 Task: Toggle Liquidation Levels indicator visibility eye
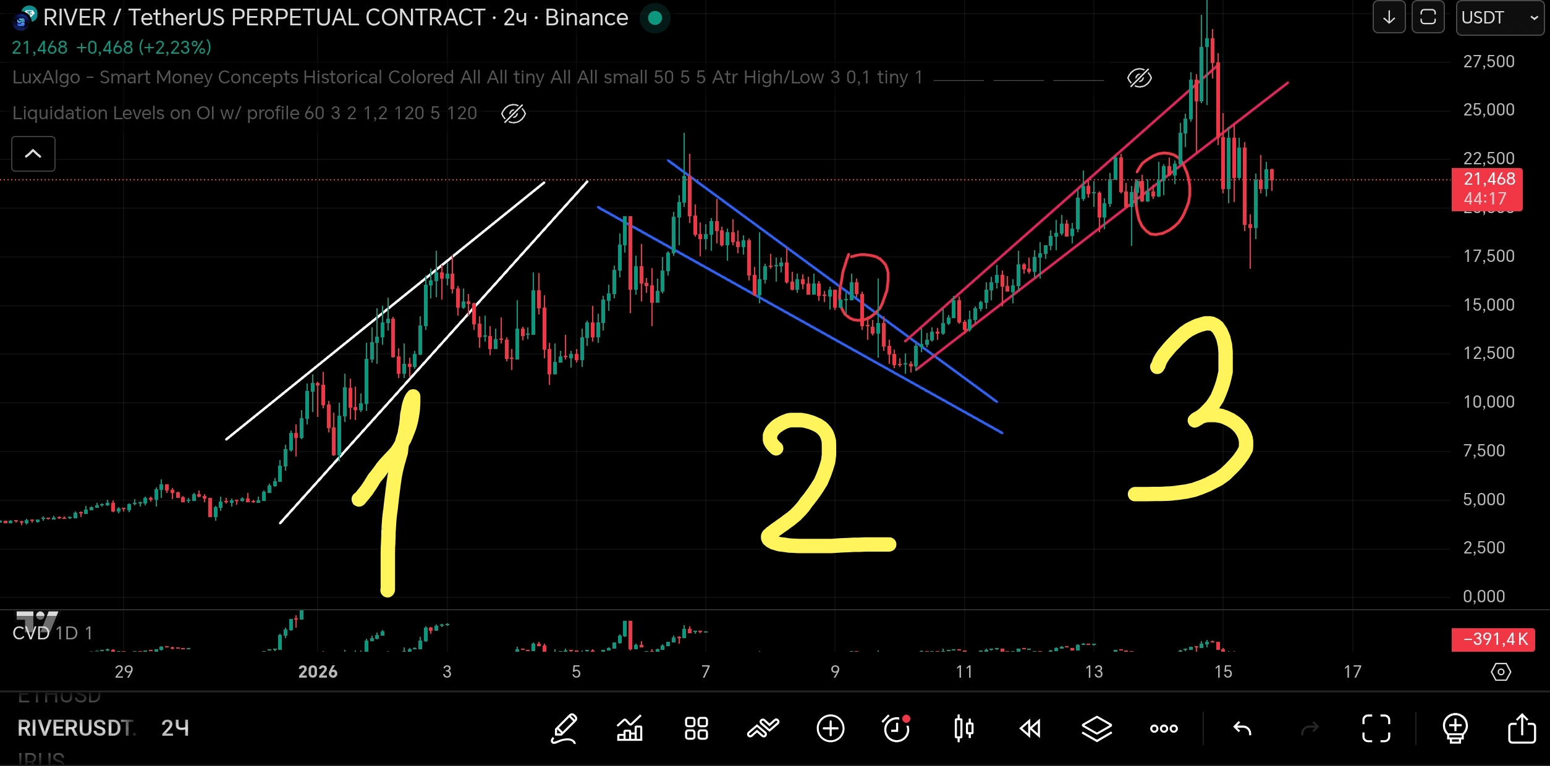[x=513, y=114]
